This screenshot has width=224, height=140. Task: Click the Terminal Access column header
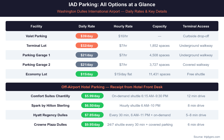tap(196, 26)
